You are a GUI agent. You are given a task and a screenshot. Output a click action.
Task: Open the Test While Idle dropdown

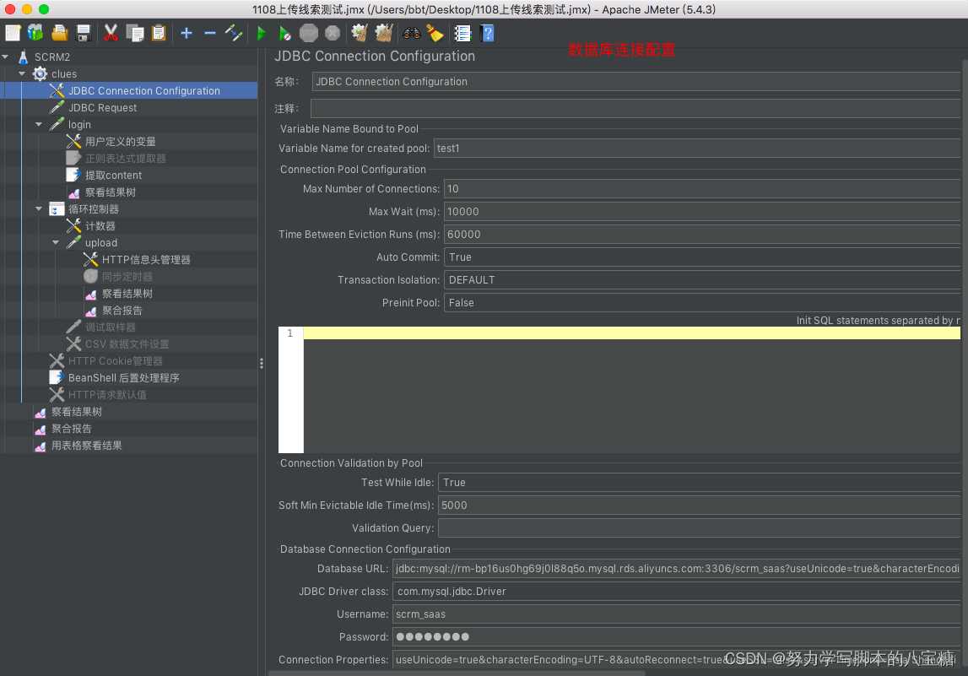pos(699,482)
